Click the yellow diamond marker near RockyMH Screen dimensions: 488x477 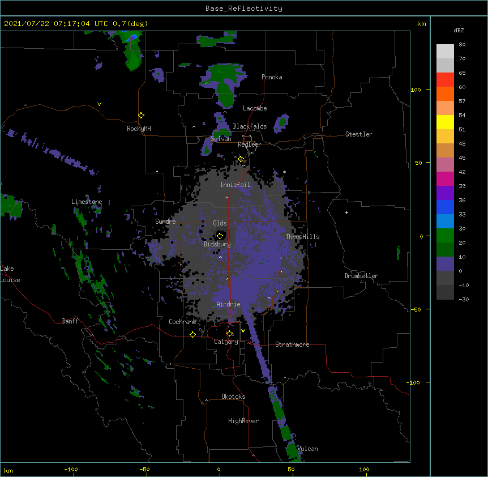[x=142, y=116]
